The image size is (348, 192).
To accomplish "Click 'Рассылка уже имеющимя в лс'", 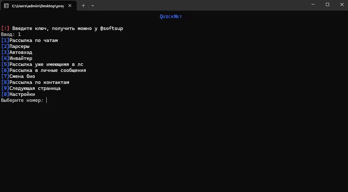I will 42,64.
